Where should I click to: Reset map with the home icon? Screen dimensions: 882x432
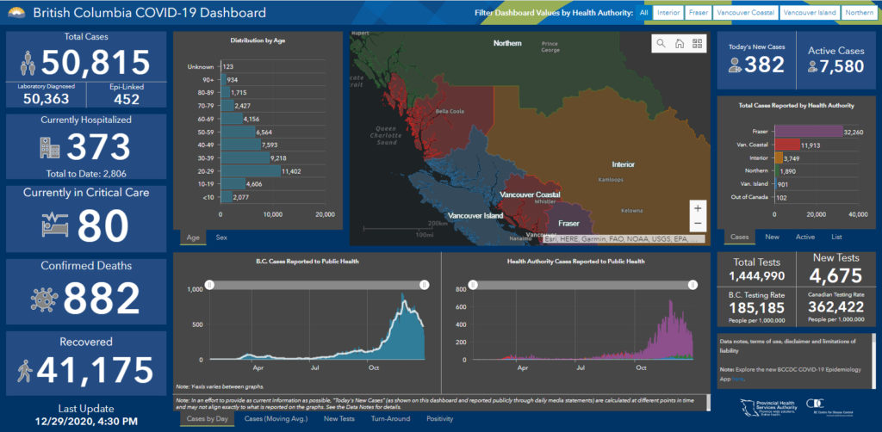(679, 43)
